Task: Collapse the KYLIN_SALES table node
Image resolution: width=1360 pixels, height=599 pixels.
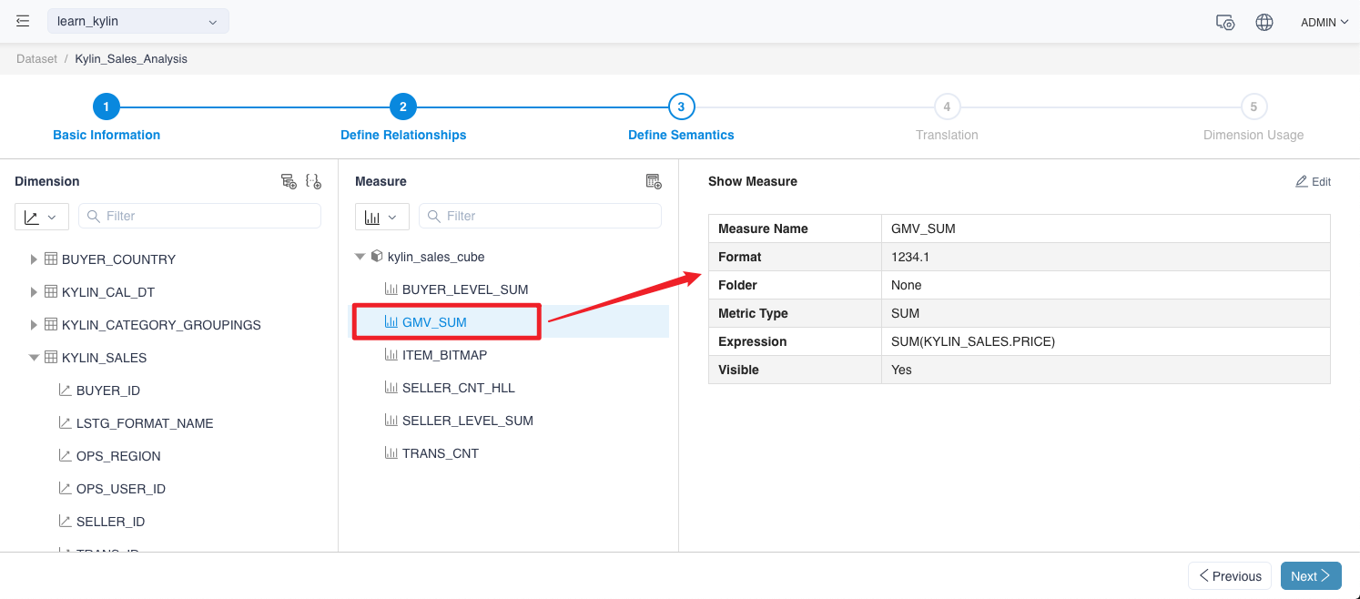Action: 34,358
